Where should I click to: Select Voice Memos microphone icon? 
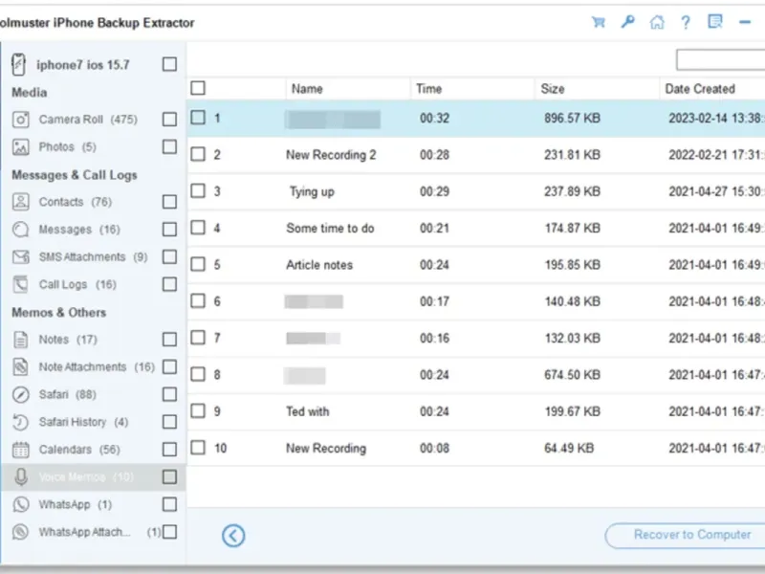click(20, 476)
